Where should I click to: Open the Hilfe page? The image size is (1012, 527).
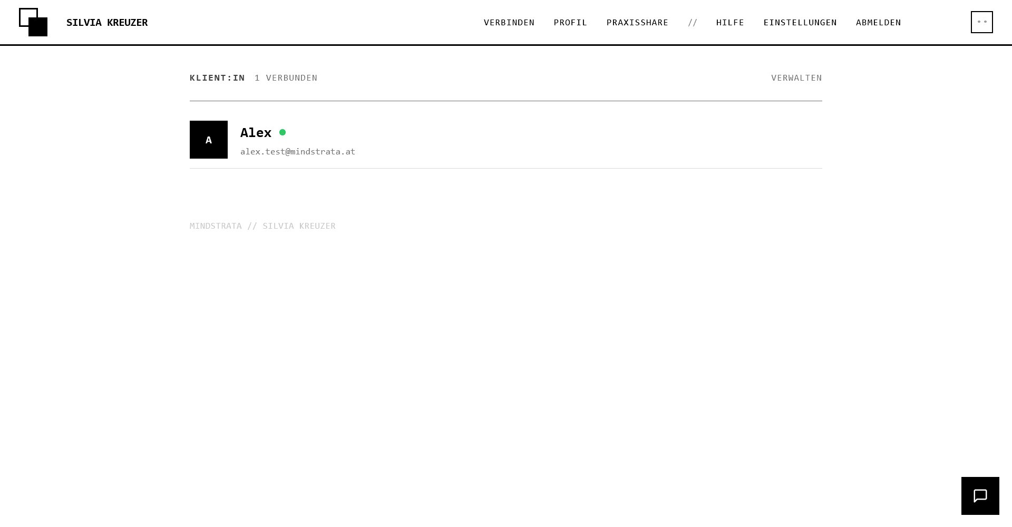[730, 23]
